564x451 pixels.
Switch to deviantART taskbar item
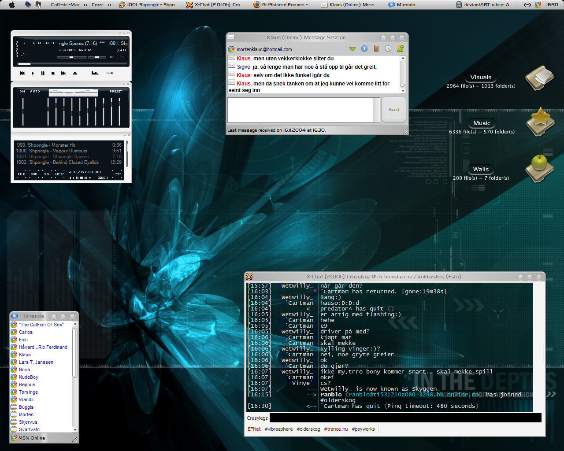tap(484, 4)
